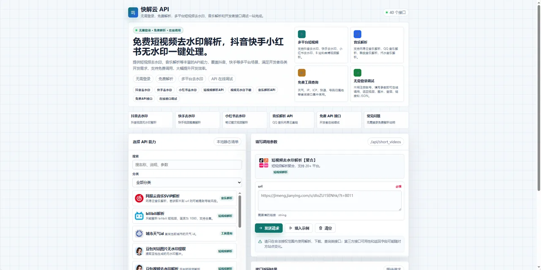Screen dimensions: 541x270
Task: Click the 多平台去水印 pill tag
Action: pyautogui.click(x=192, y=79)
